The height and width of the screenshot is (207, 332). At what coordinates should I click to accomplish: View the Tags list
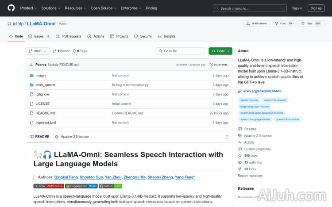[x=80, y=51]
